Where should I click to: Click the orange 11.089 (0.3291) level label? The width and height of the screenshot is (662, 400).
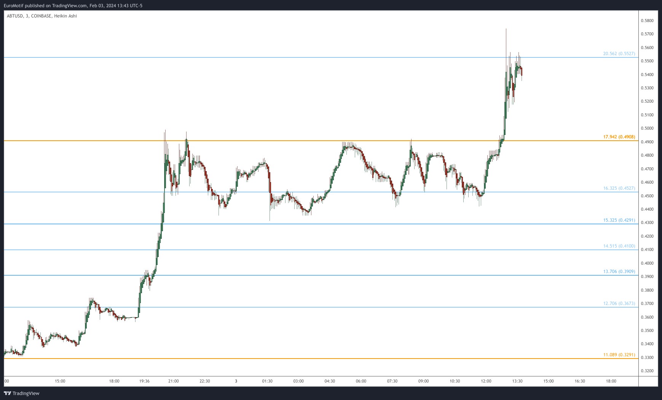[x=619, y=355]
